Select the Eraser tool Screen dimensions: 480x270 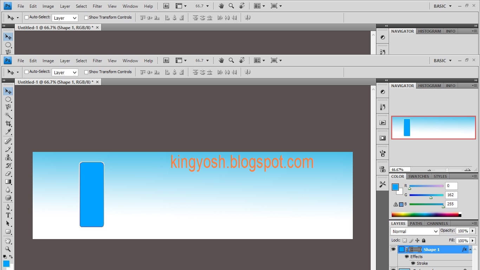[8, 174]
